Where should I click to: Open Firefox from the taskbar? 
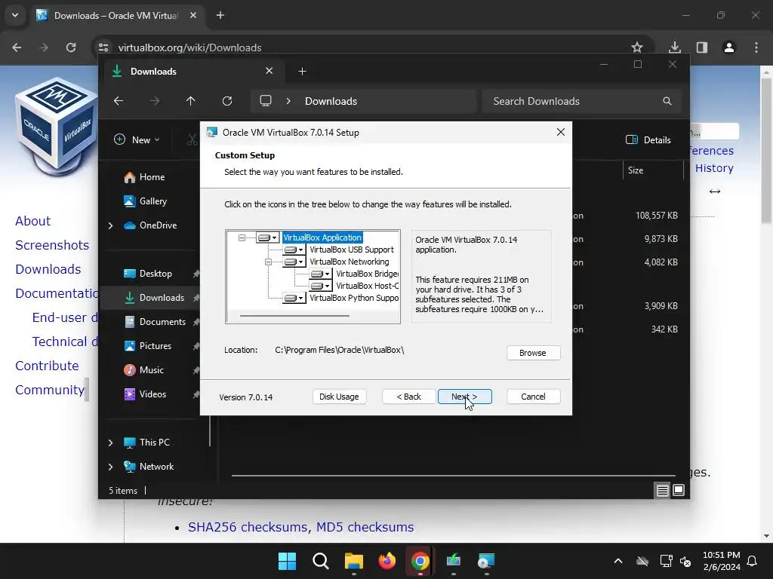click(x=387, y=561)
